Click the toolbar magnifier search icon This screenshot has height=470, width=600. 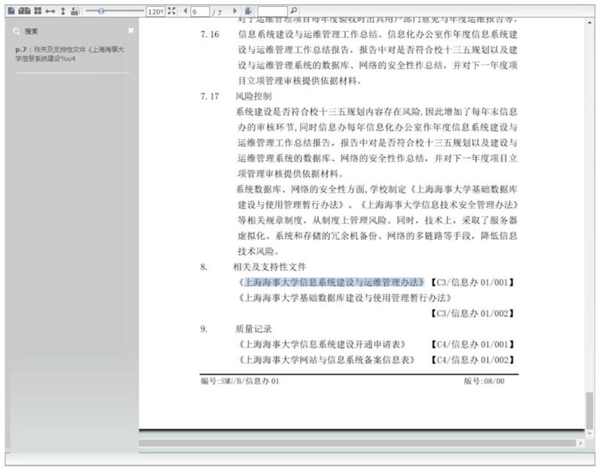(293, 11)
